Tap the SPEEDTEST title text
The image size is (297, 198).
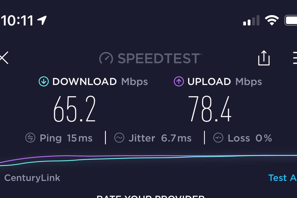[159, 58]
